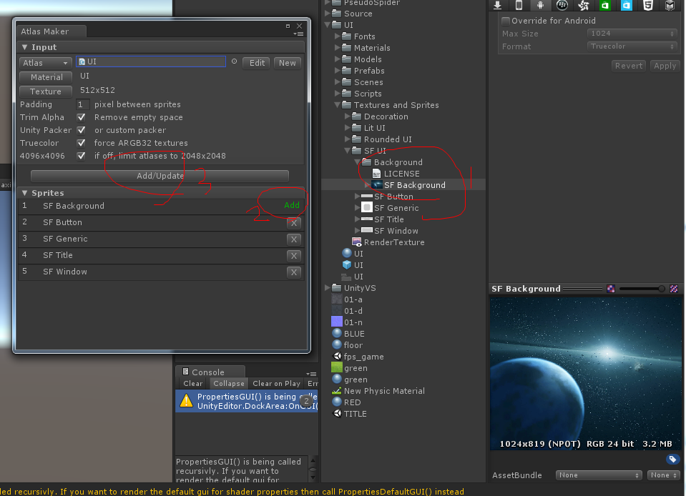Click Edit next to the atlas field
Screen dimensions: 686x496
point(256,63)
